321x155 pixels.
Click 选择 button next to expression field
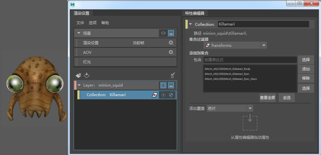coord(306,60)
